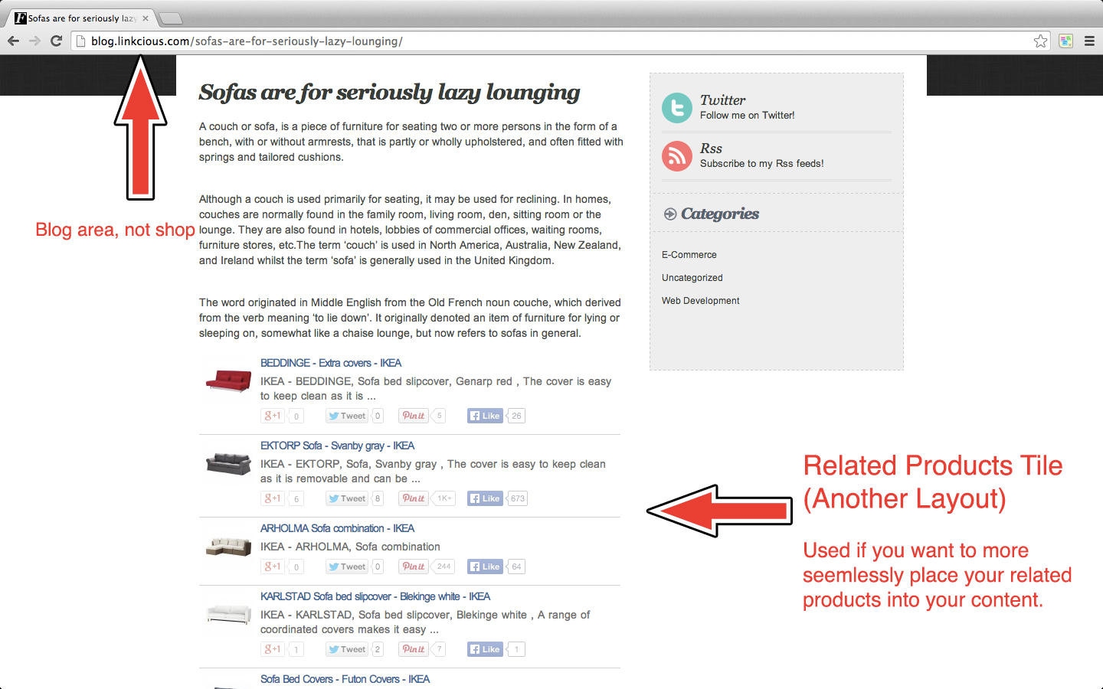Click the gray EKTORP sofa thumbnail
The image size is (1103, 689).
click(228, 464)
